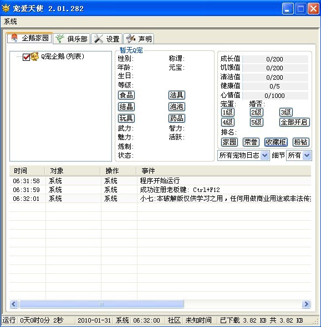Click the resize grip in status bar corner
The image size is (321, 327).
pos(317,321)
